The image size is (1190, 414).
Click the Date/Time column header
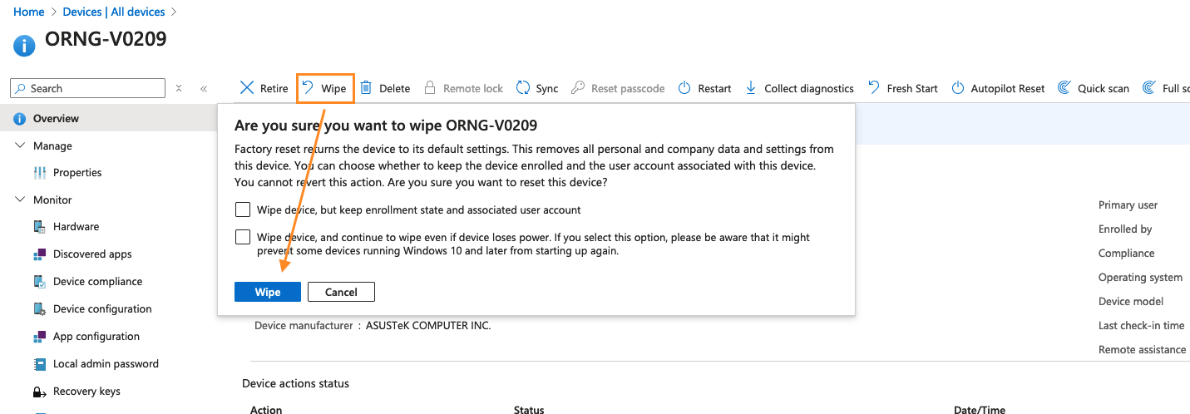coord(980,409)
